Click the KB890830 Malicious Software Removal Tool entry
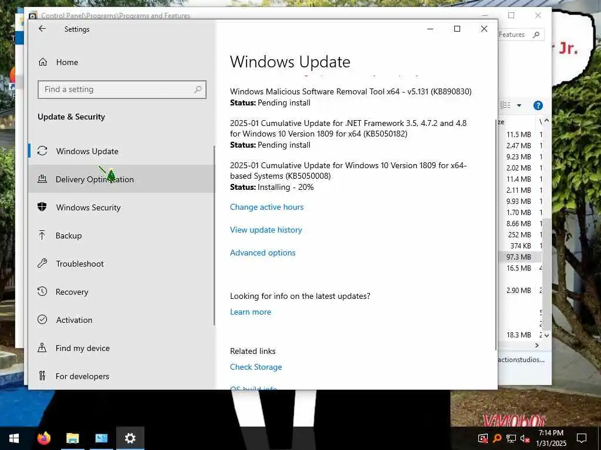The image size is (601, 450). click(x=351, y=97)
